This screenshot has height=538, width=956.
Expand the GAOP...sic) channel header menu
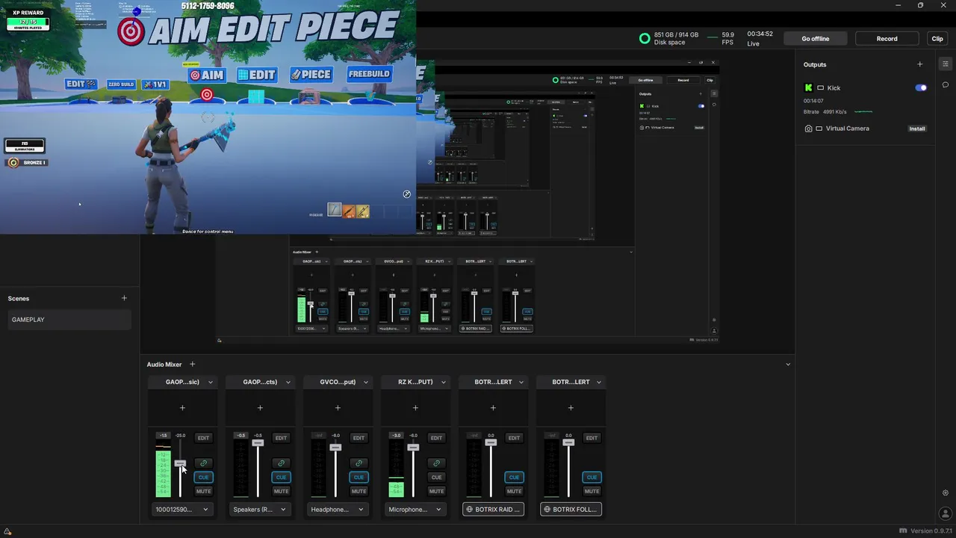coord(210,382)
